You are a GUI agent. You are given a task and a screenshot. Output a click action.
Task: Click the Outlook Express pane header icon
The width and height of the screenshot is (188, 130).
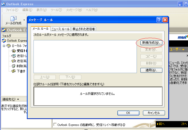pyautogui.click(x=4, y=30)
